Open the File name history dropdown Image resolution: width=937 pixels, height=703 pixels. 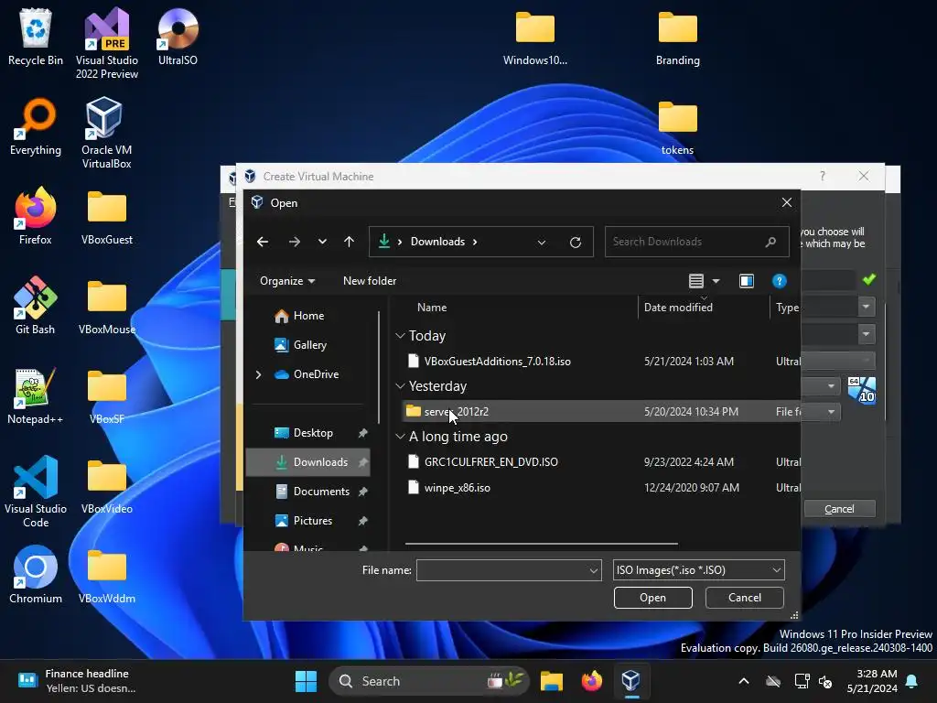click(593, 570)
